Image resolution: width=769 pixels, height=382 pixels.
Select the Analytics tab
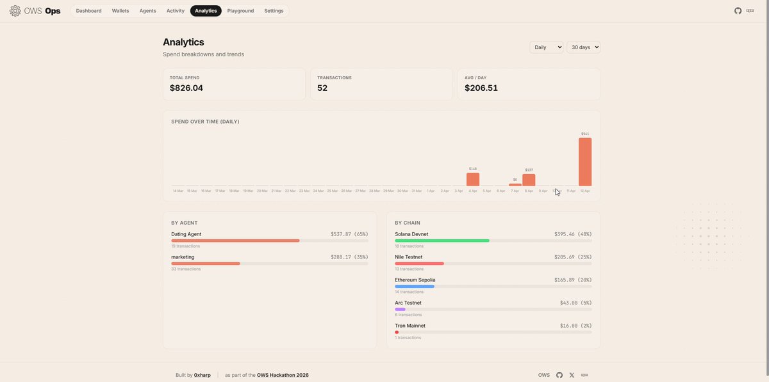206,11
